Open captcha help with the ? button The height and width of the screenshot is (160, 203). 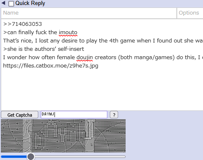pyautogui.click(x=114, y=115)
